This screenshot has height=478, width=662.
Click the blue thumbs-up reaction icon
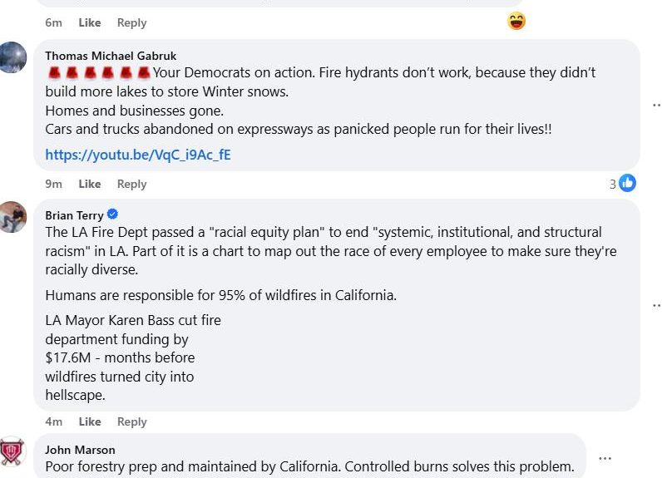(627, 183)
